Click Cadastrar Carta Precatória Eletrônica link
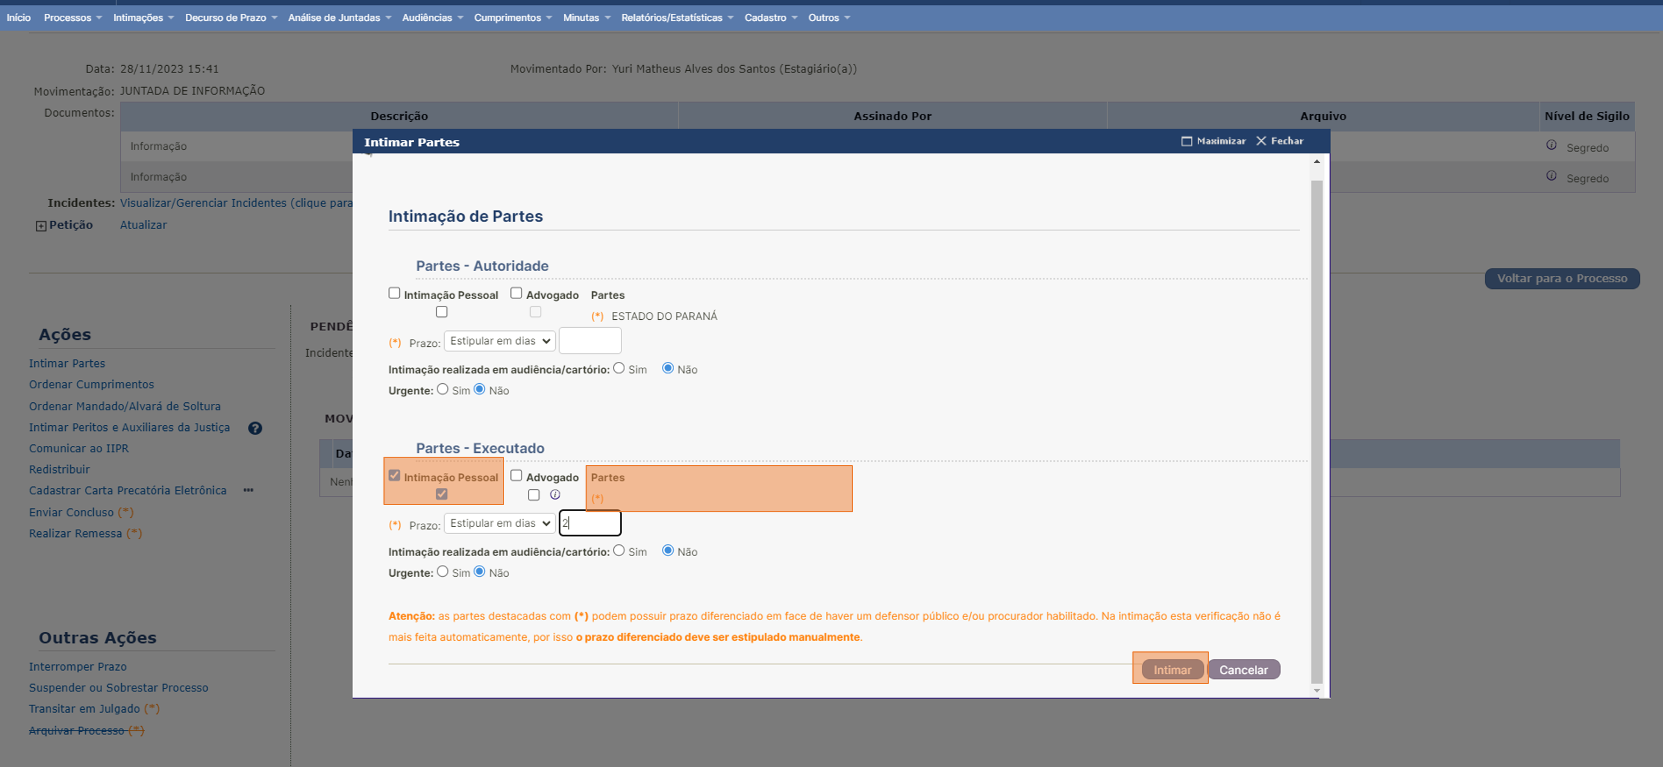Screen dimensions: 1663x767 click(128, 490)
